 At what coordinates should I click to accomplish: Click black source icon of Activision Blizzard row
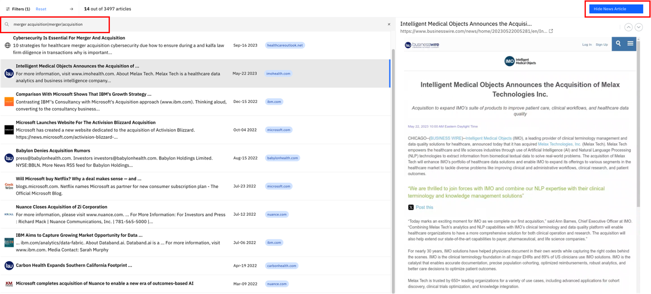tap(9, 130)
